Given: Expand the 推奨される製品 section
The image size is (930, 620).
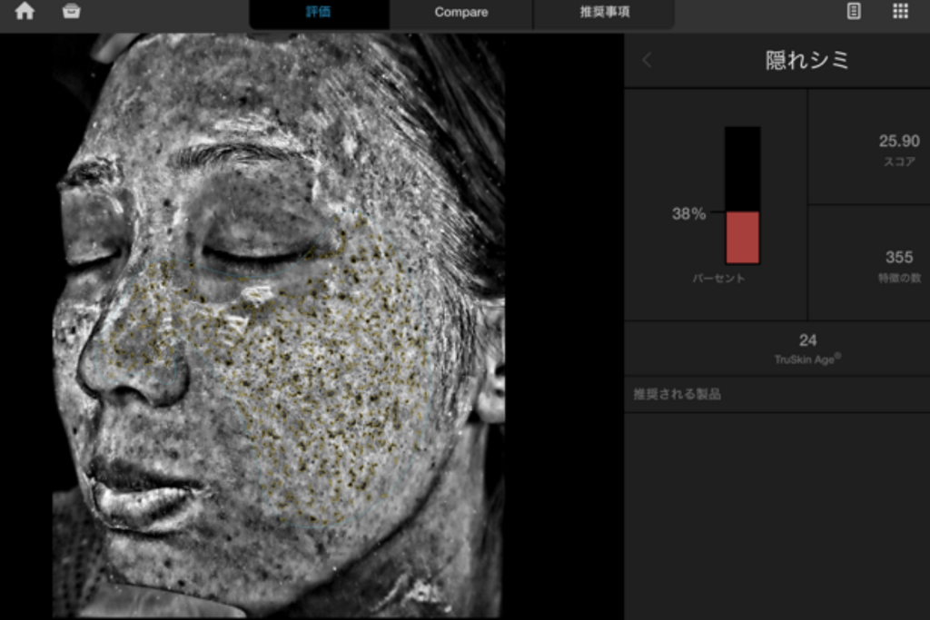Looking at the screenshot, I should tap(678, 395).
